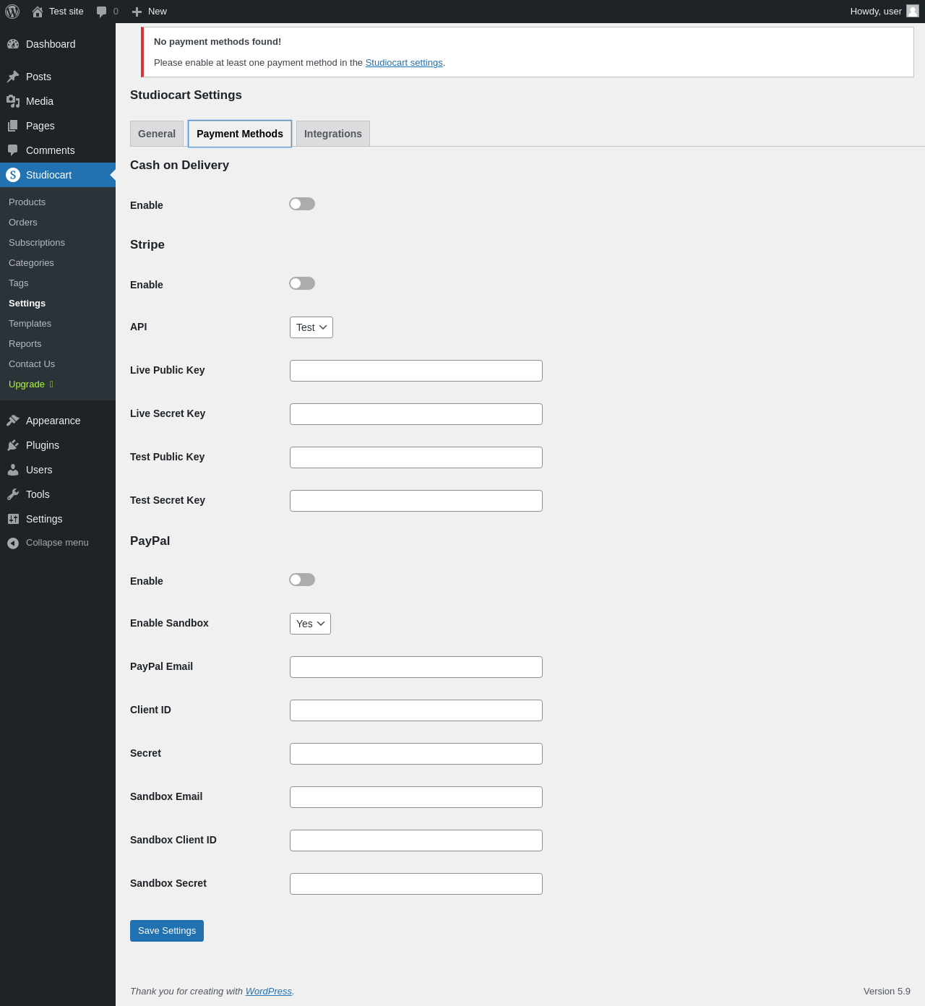Focus the Test Secret Key field
This screenshot has height=1006, width=925.
tap(416, 501)
